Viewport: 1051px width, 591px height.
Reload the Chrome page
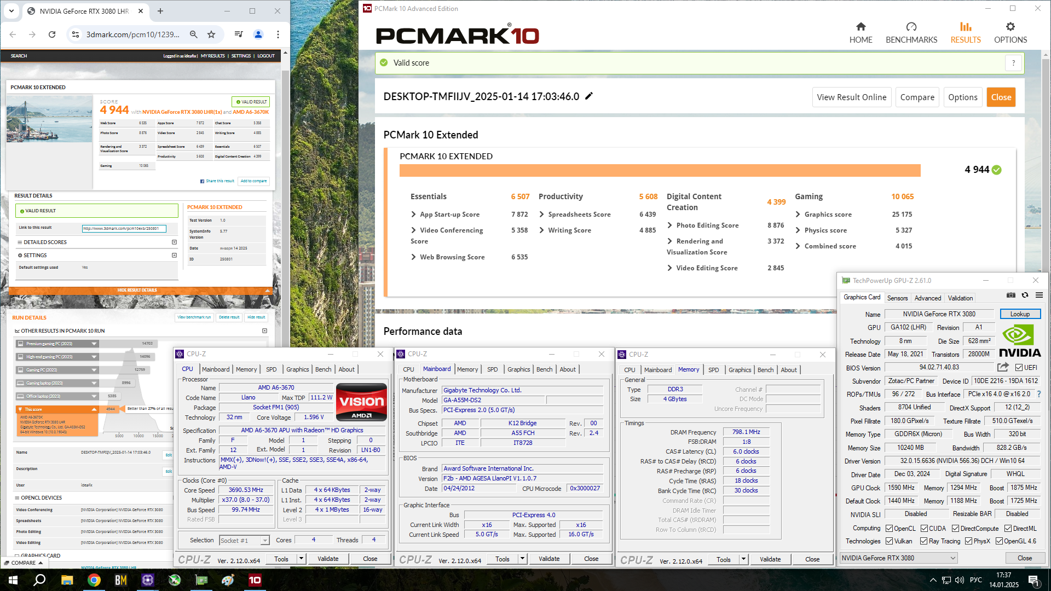click(52, 34)
